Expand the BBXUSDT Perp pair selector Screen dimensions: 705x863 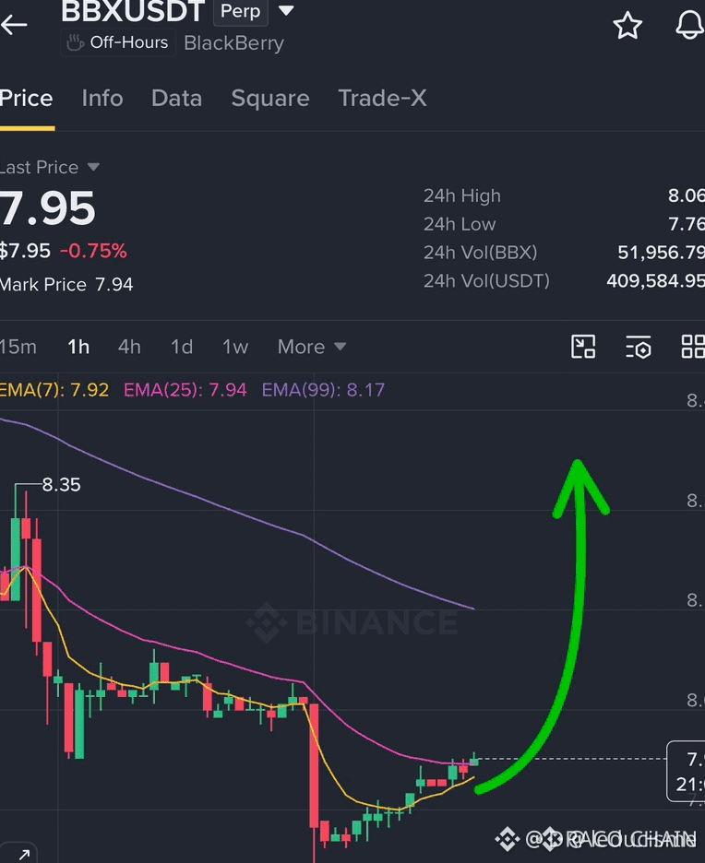[286, 10]
